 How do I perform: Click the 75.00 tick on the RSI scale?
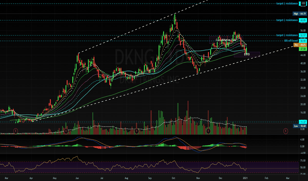[302, 161]
